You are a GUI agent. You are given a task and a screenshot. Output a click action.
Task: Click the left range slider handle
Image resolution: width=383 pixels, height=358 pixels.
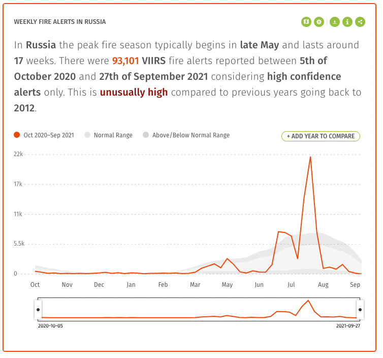point(38,309)
